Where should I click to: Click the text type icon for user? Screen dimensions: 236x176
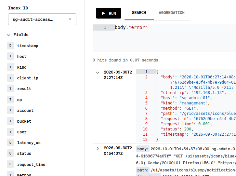[10, 132]
